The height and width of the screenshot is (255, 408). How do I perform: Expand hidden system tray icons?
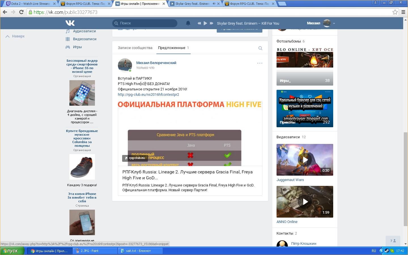[x=381, y=251]
